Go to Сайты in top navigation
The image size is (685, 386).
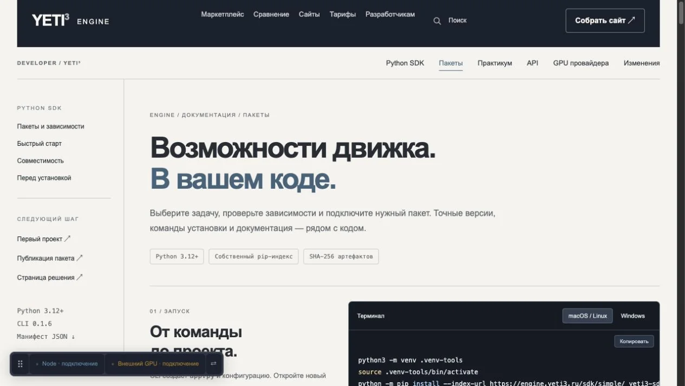(x=309, y=15)
